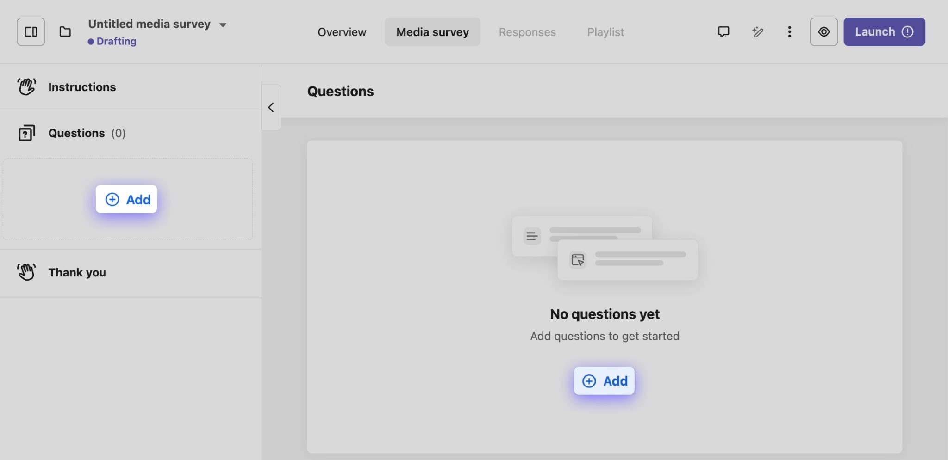Collapse the sidebar with the left chevron
948x460 pixels.
(271, 108)
